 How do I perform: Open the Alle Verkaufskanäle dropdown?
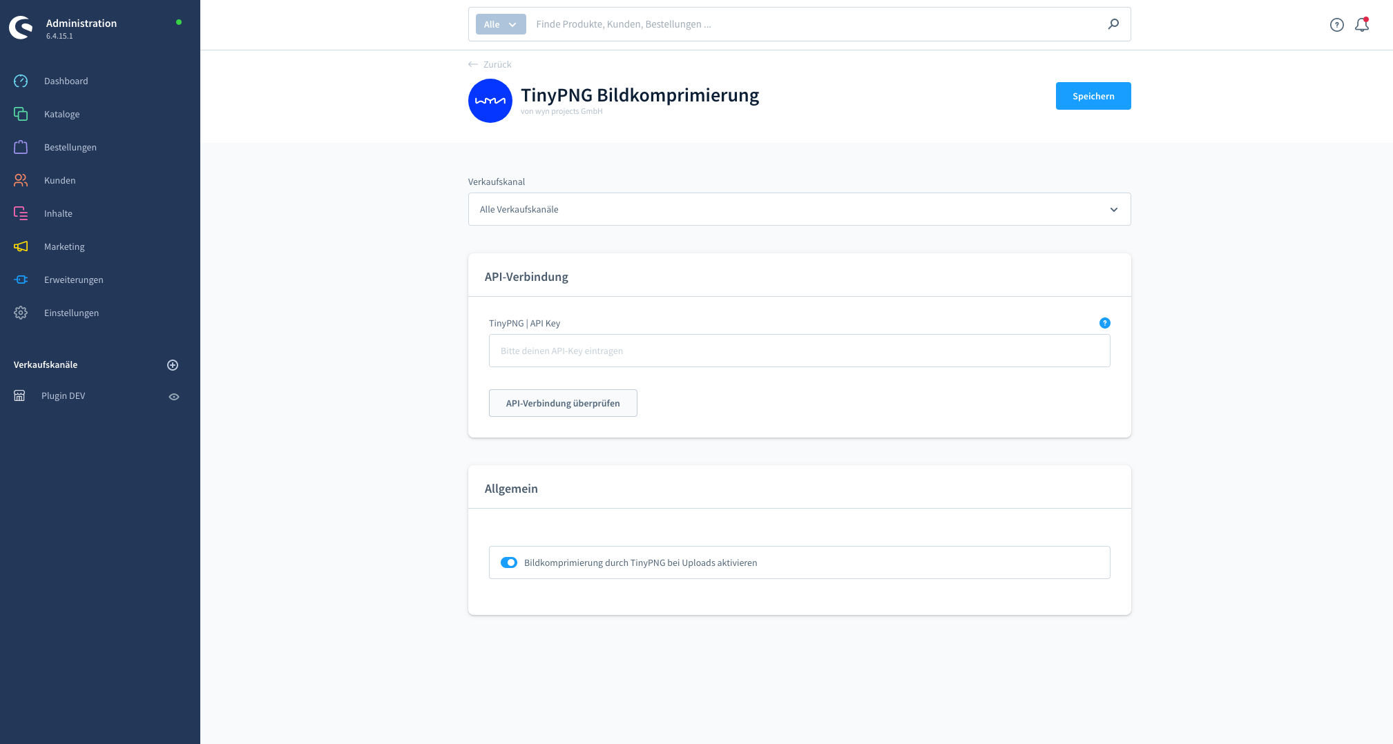[x=800, y=209]
